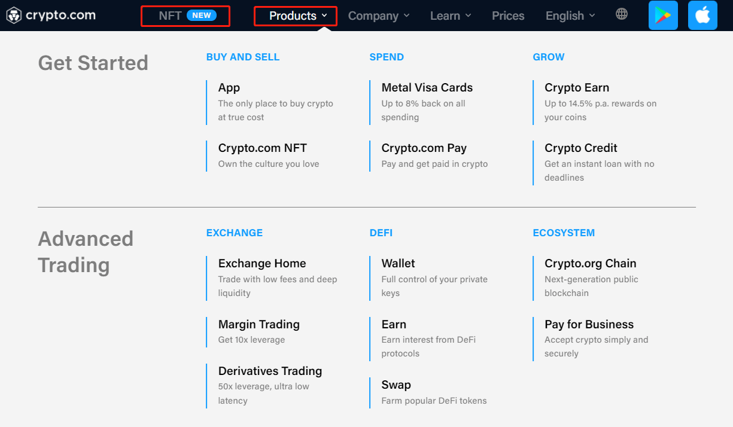Open the Prices menu item
This screenshot has height=427, width=733.
pos(507,16)
